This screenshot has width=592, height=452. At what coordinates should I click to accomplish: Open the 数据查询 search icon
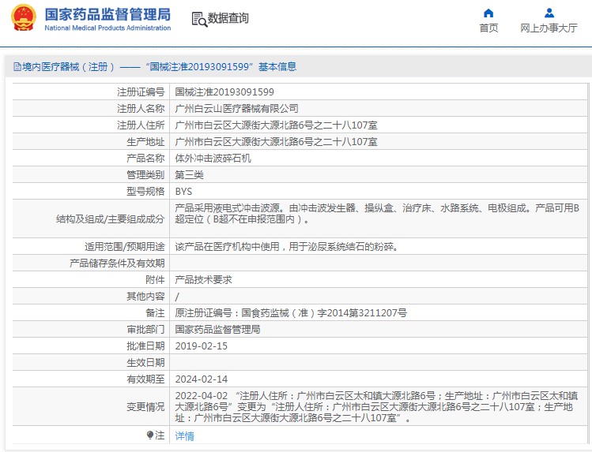click(x=199, y=19)
